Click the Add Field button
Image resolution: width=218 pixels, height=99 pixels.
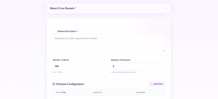pyautogui.click(x=157, y=84)
